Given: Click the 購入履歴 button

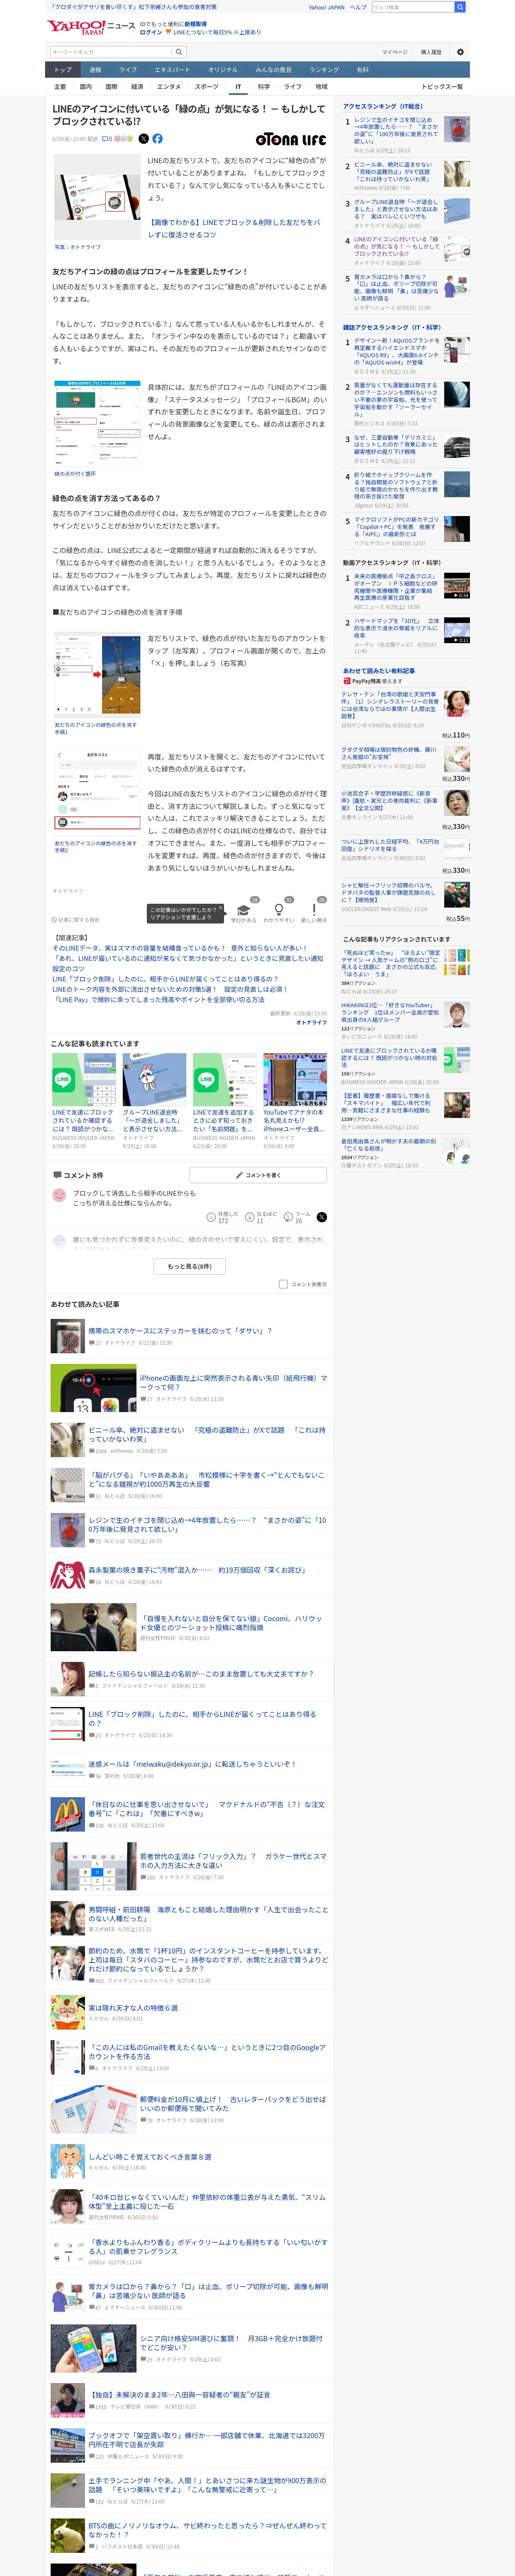Looking at the screenshot, I should (x=431, y=52).
